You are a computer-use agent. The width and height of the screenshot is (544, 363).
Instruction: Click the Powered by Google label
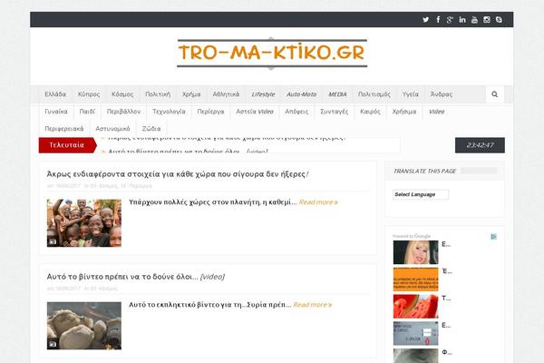click(x=412, y=236)
